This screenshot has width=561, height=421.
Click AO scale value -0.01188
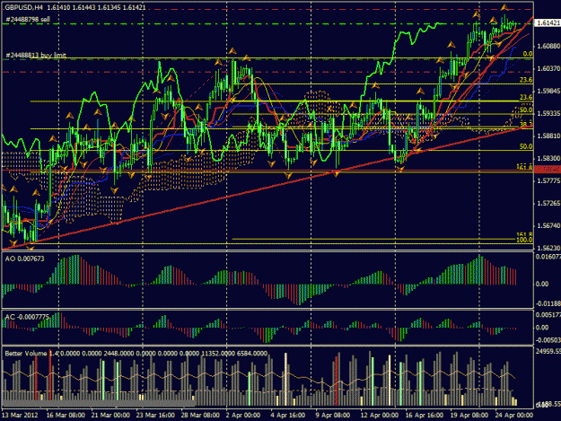coord(548,303)
